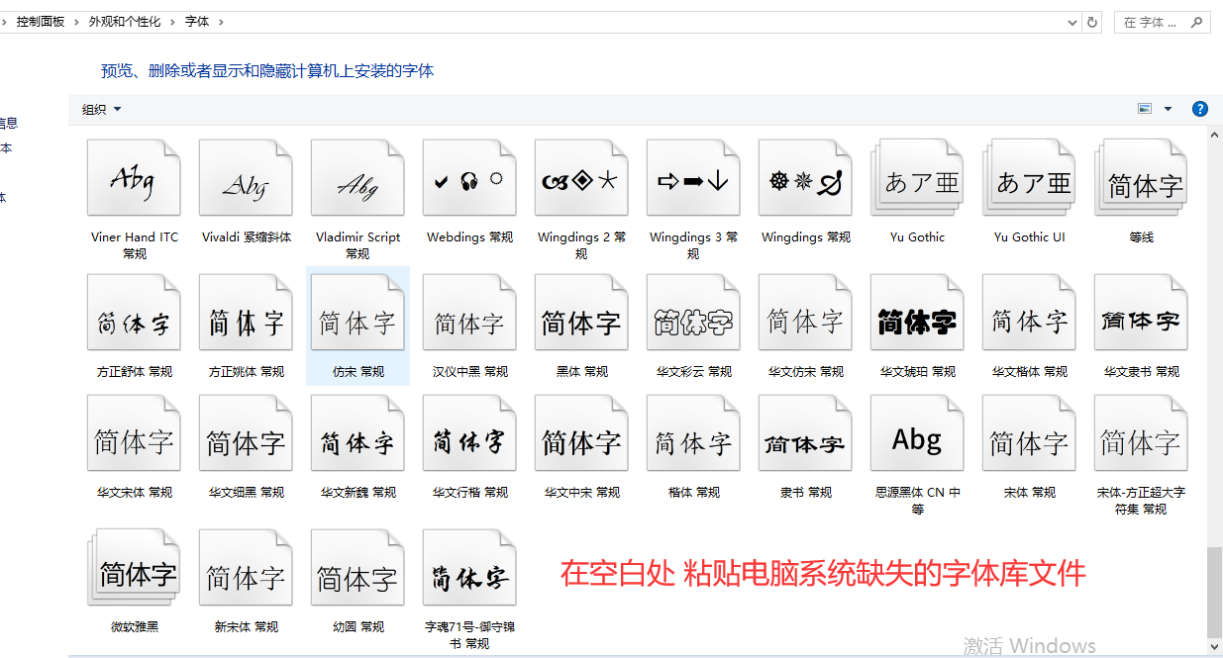
Task: Expand the address bar history dropdown
Action: click(1072, 22)
